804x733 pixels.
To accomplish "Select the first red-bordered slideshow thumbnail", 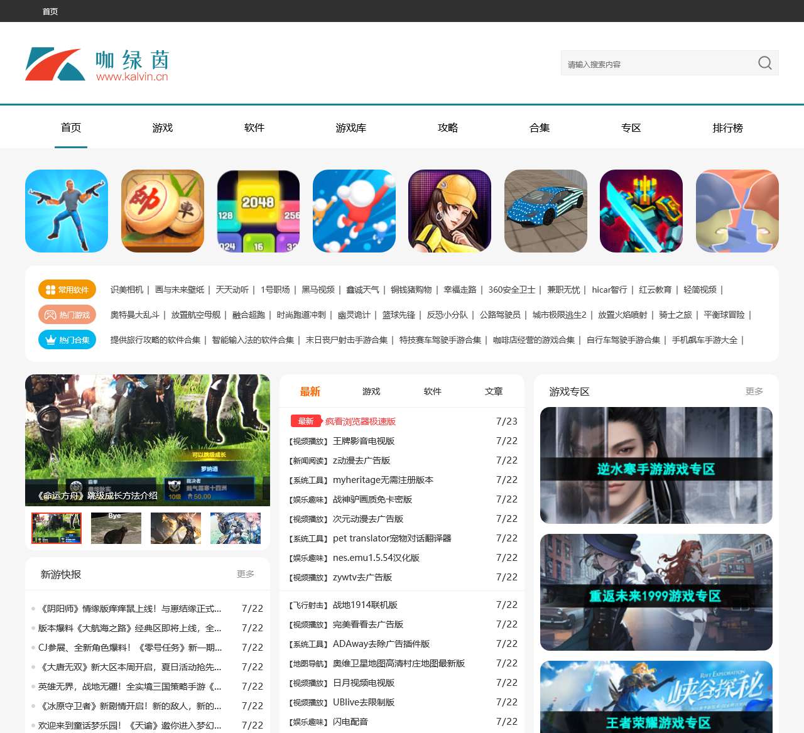I will (57, 528).
